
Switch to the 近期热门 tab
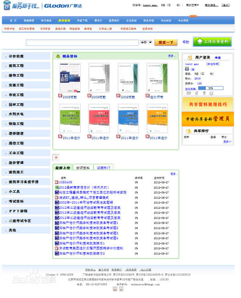[x=104, y=168]
